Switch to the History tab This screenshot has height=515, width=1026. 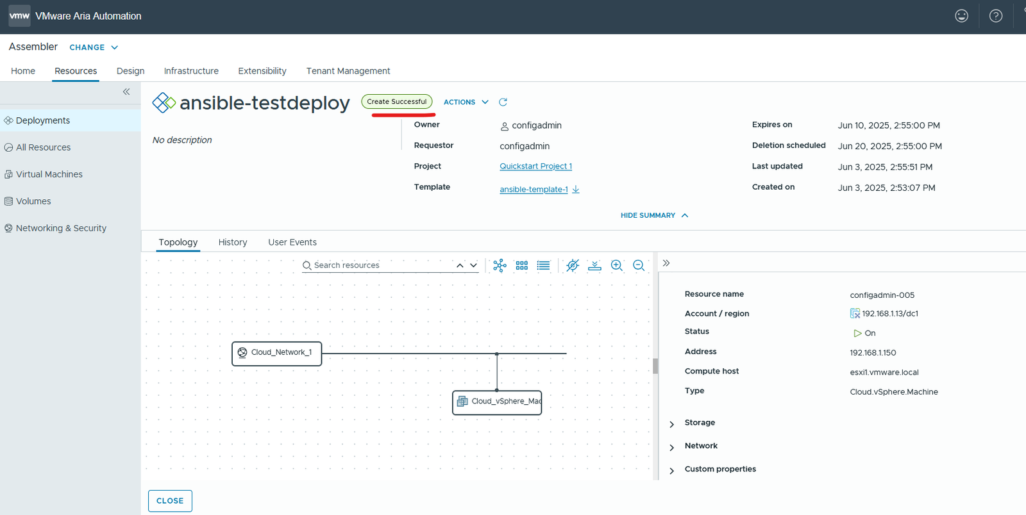click(233, 242)
